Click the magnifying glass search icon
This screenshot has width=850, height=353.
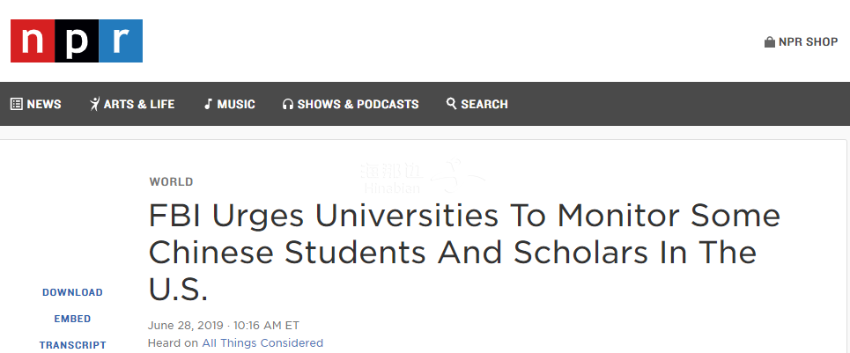coord(451,103)
